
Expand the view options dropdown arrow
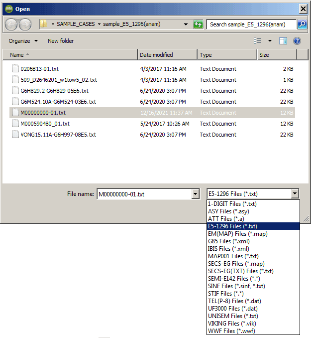(270, 41)
